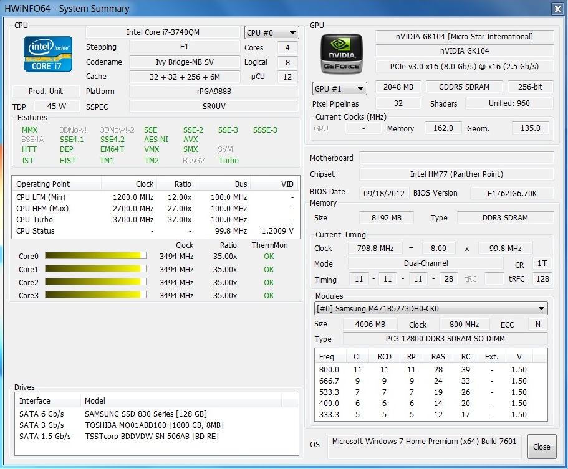Click the module size 4096 MB field
The height and width of the screenshot is (469, 568).
(370, 324)
